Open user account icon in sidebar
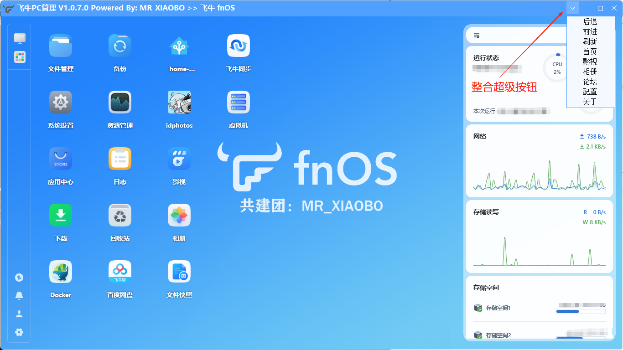623x350 pixels. click(19, 314)
